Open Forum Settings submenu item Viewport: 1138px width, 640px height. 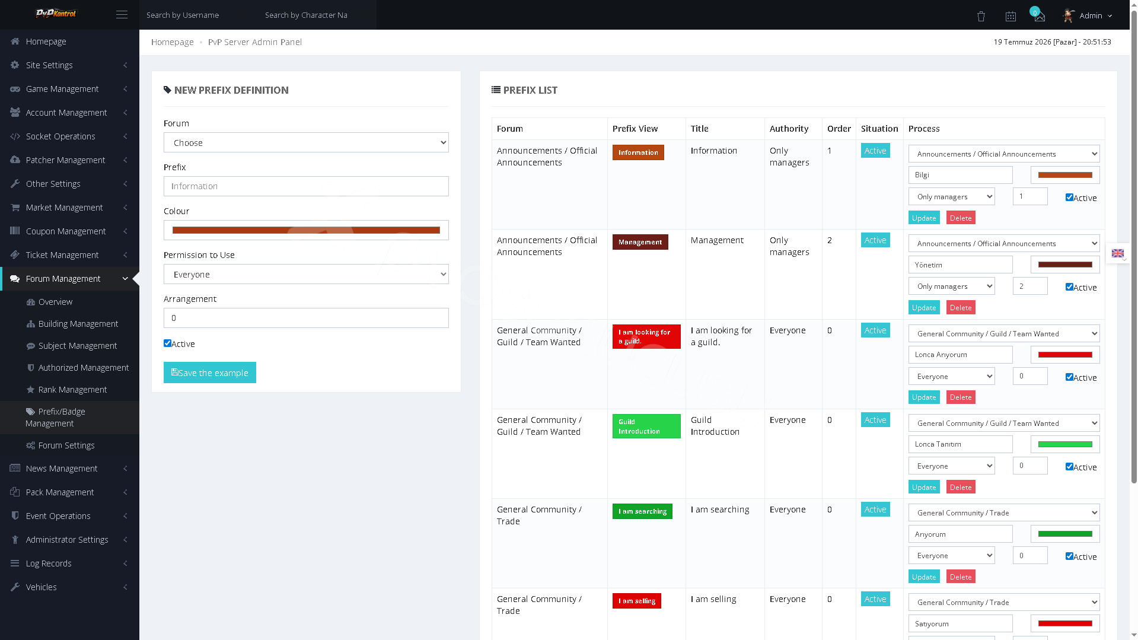click(x=66, y=445)
